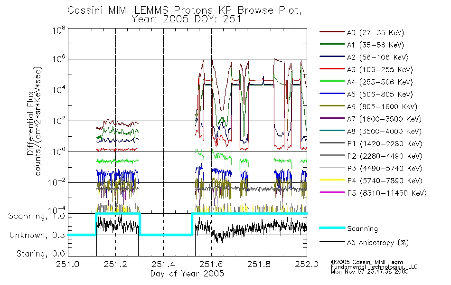Click the bright green A4 legend line
451x285 pixels.
[332, 81]
